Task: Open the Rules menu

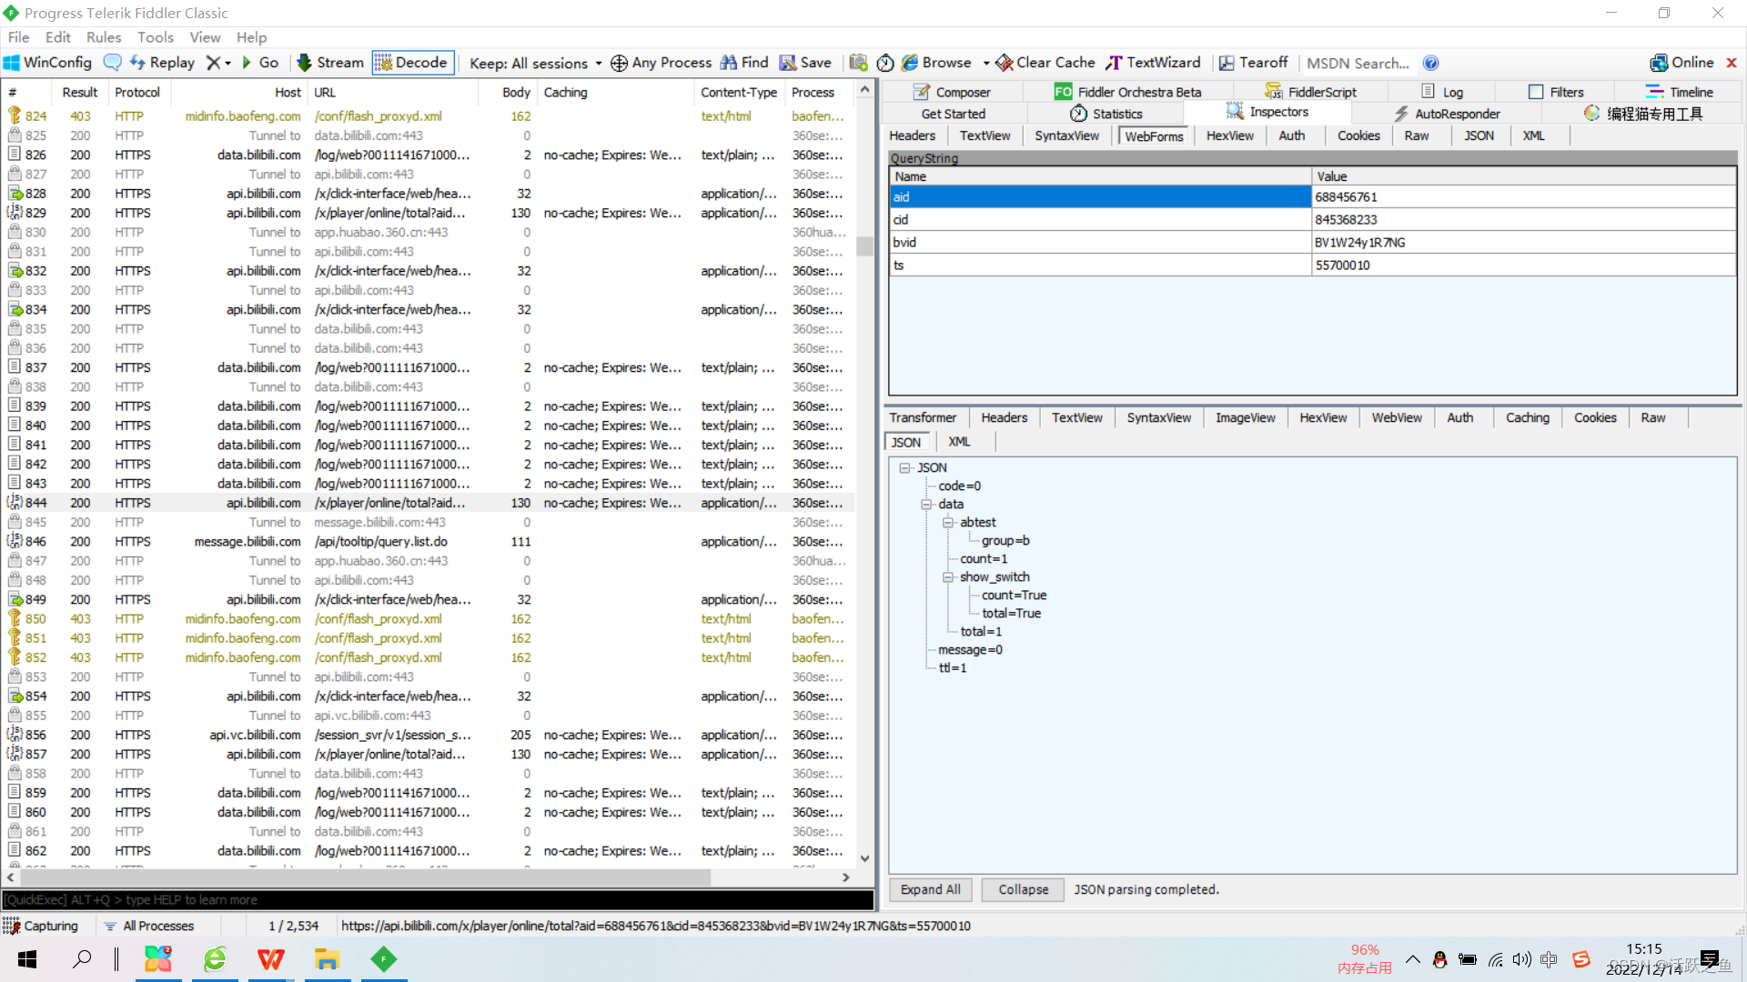Action: (x=104, y=37)
